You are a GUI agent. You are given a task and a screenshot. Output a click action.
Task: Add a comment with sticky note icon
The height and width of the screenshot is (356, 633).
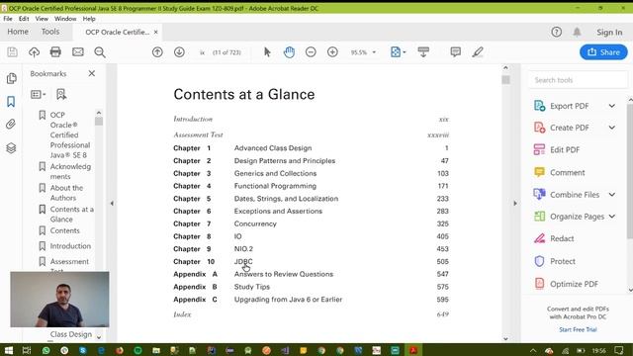(455, 52)
